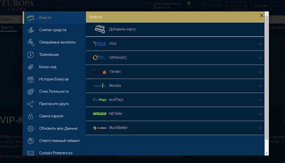Expand the Visa payment option chevron
285x163 pixels.
(x=260, y=44)
